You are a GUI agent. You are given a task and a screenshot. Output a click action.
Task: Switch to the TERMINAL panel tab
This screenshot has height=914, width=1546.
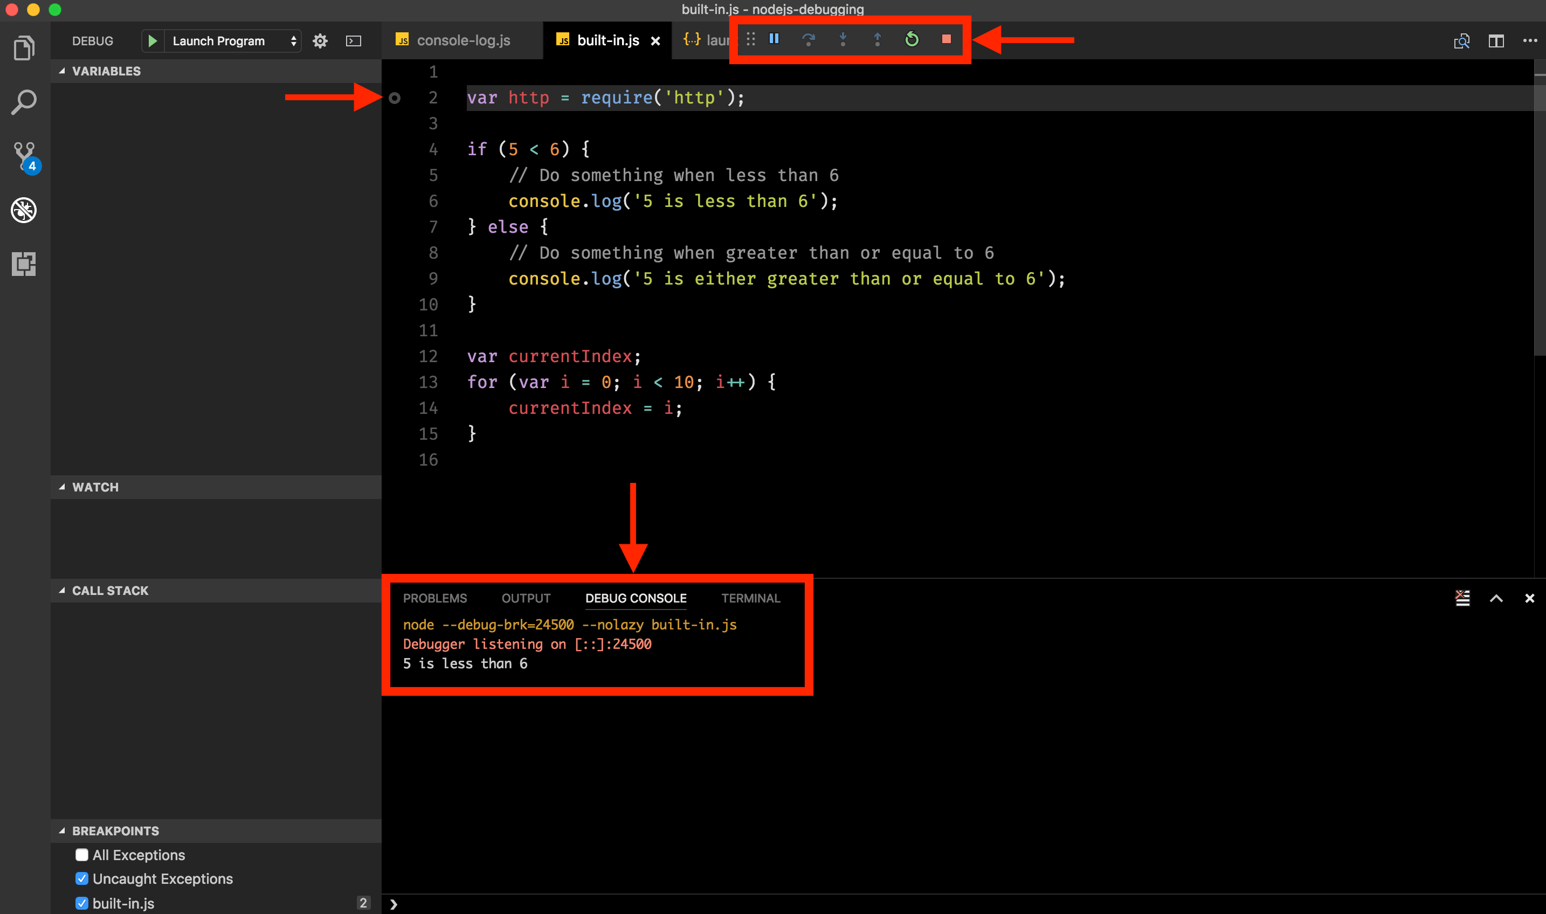pyautogui.click(x=750, y=598)
